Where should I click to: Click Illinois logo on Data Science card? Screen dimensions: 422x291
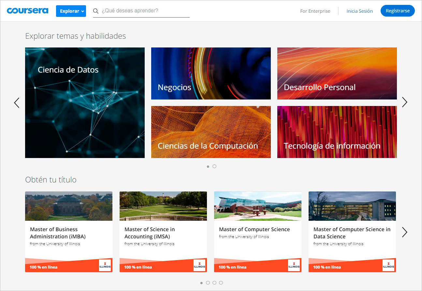388,265
